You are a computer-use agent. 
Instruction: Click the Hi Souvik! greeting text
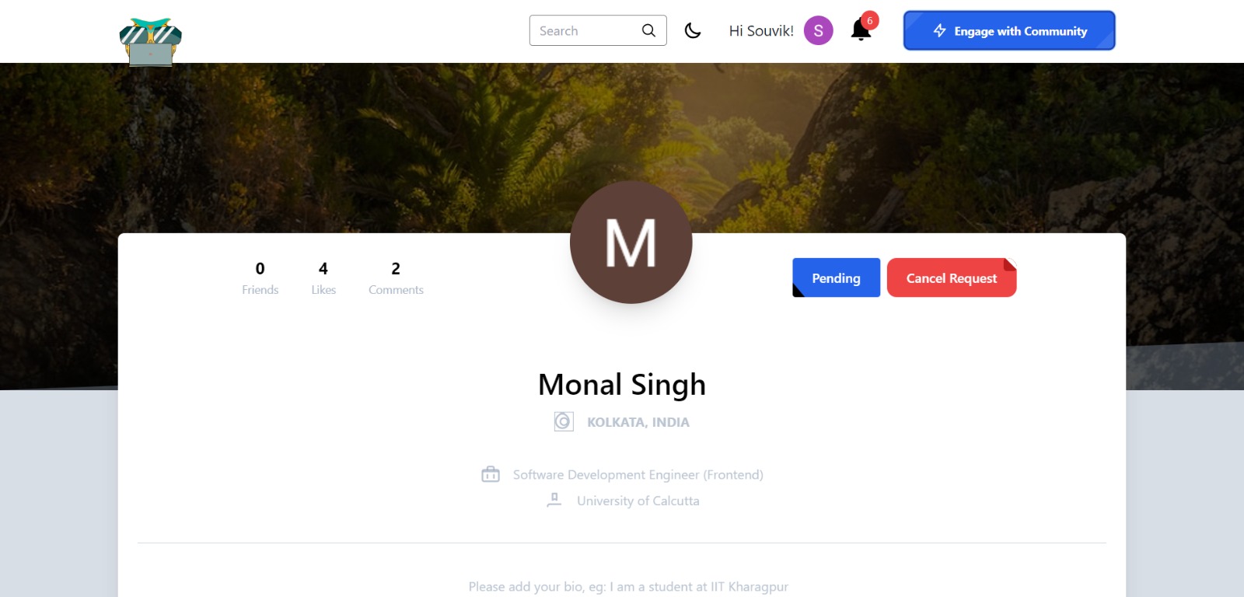coord(761,31)
